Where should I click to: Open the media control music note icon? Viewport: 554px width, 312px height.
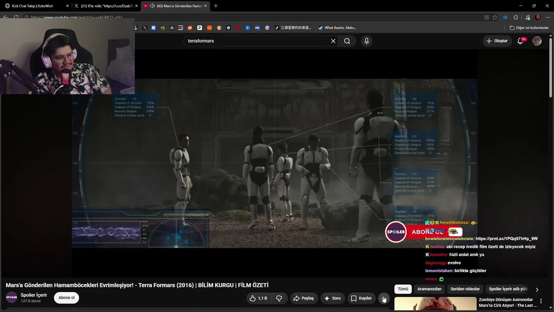point(527,17)
